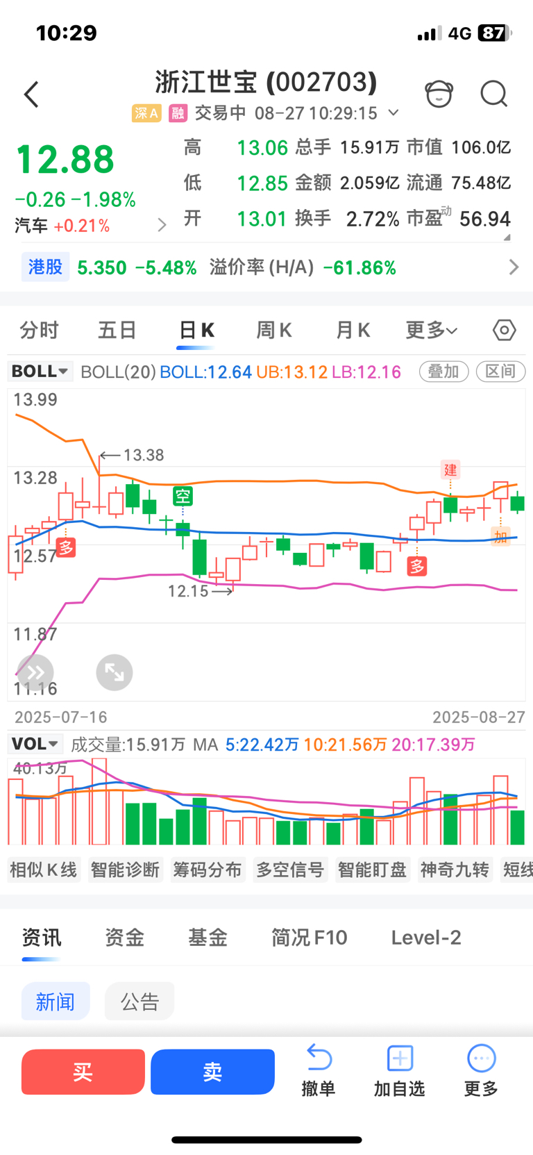Viewport: 533px width, 1155px height.
Task: Open the BOLL indicator dropdown
Action: (x=40, y=372)
